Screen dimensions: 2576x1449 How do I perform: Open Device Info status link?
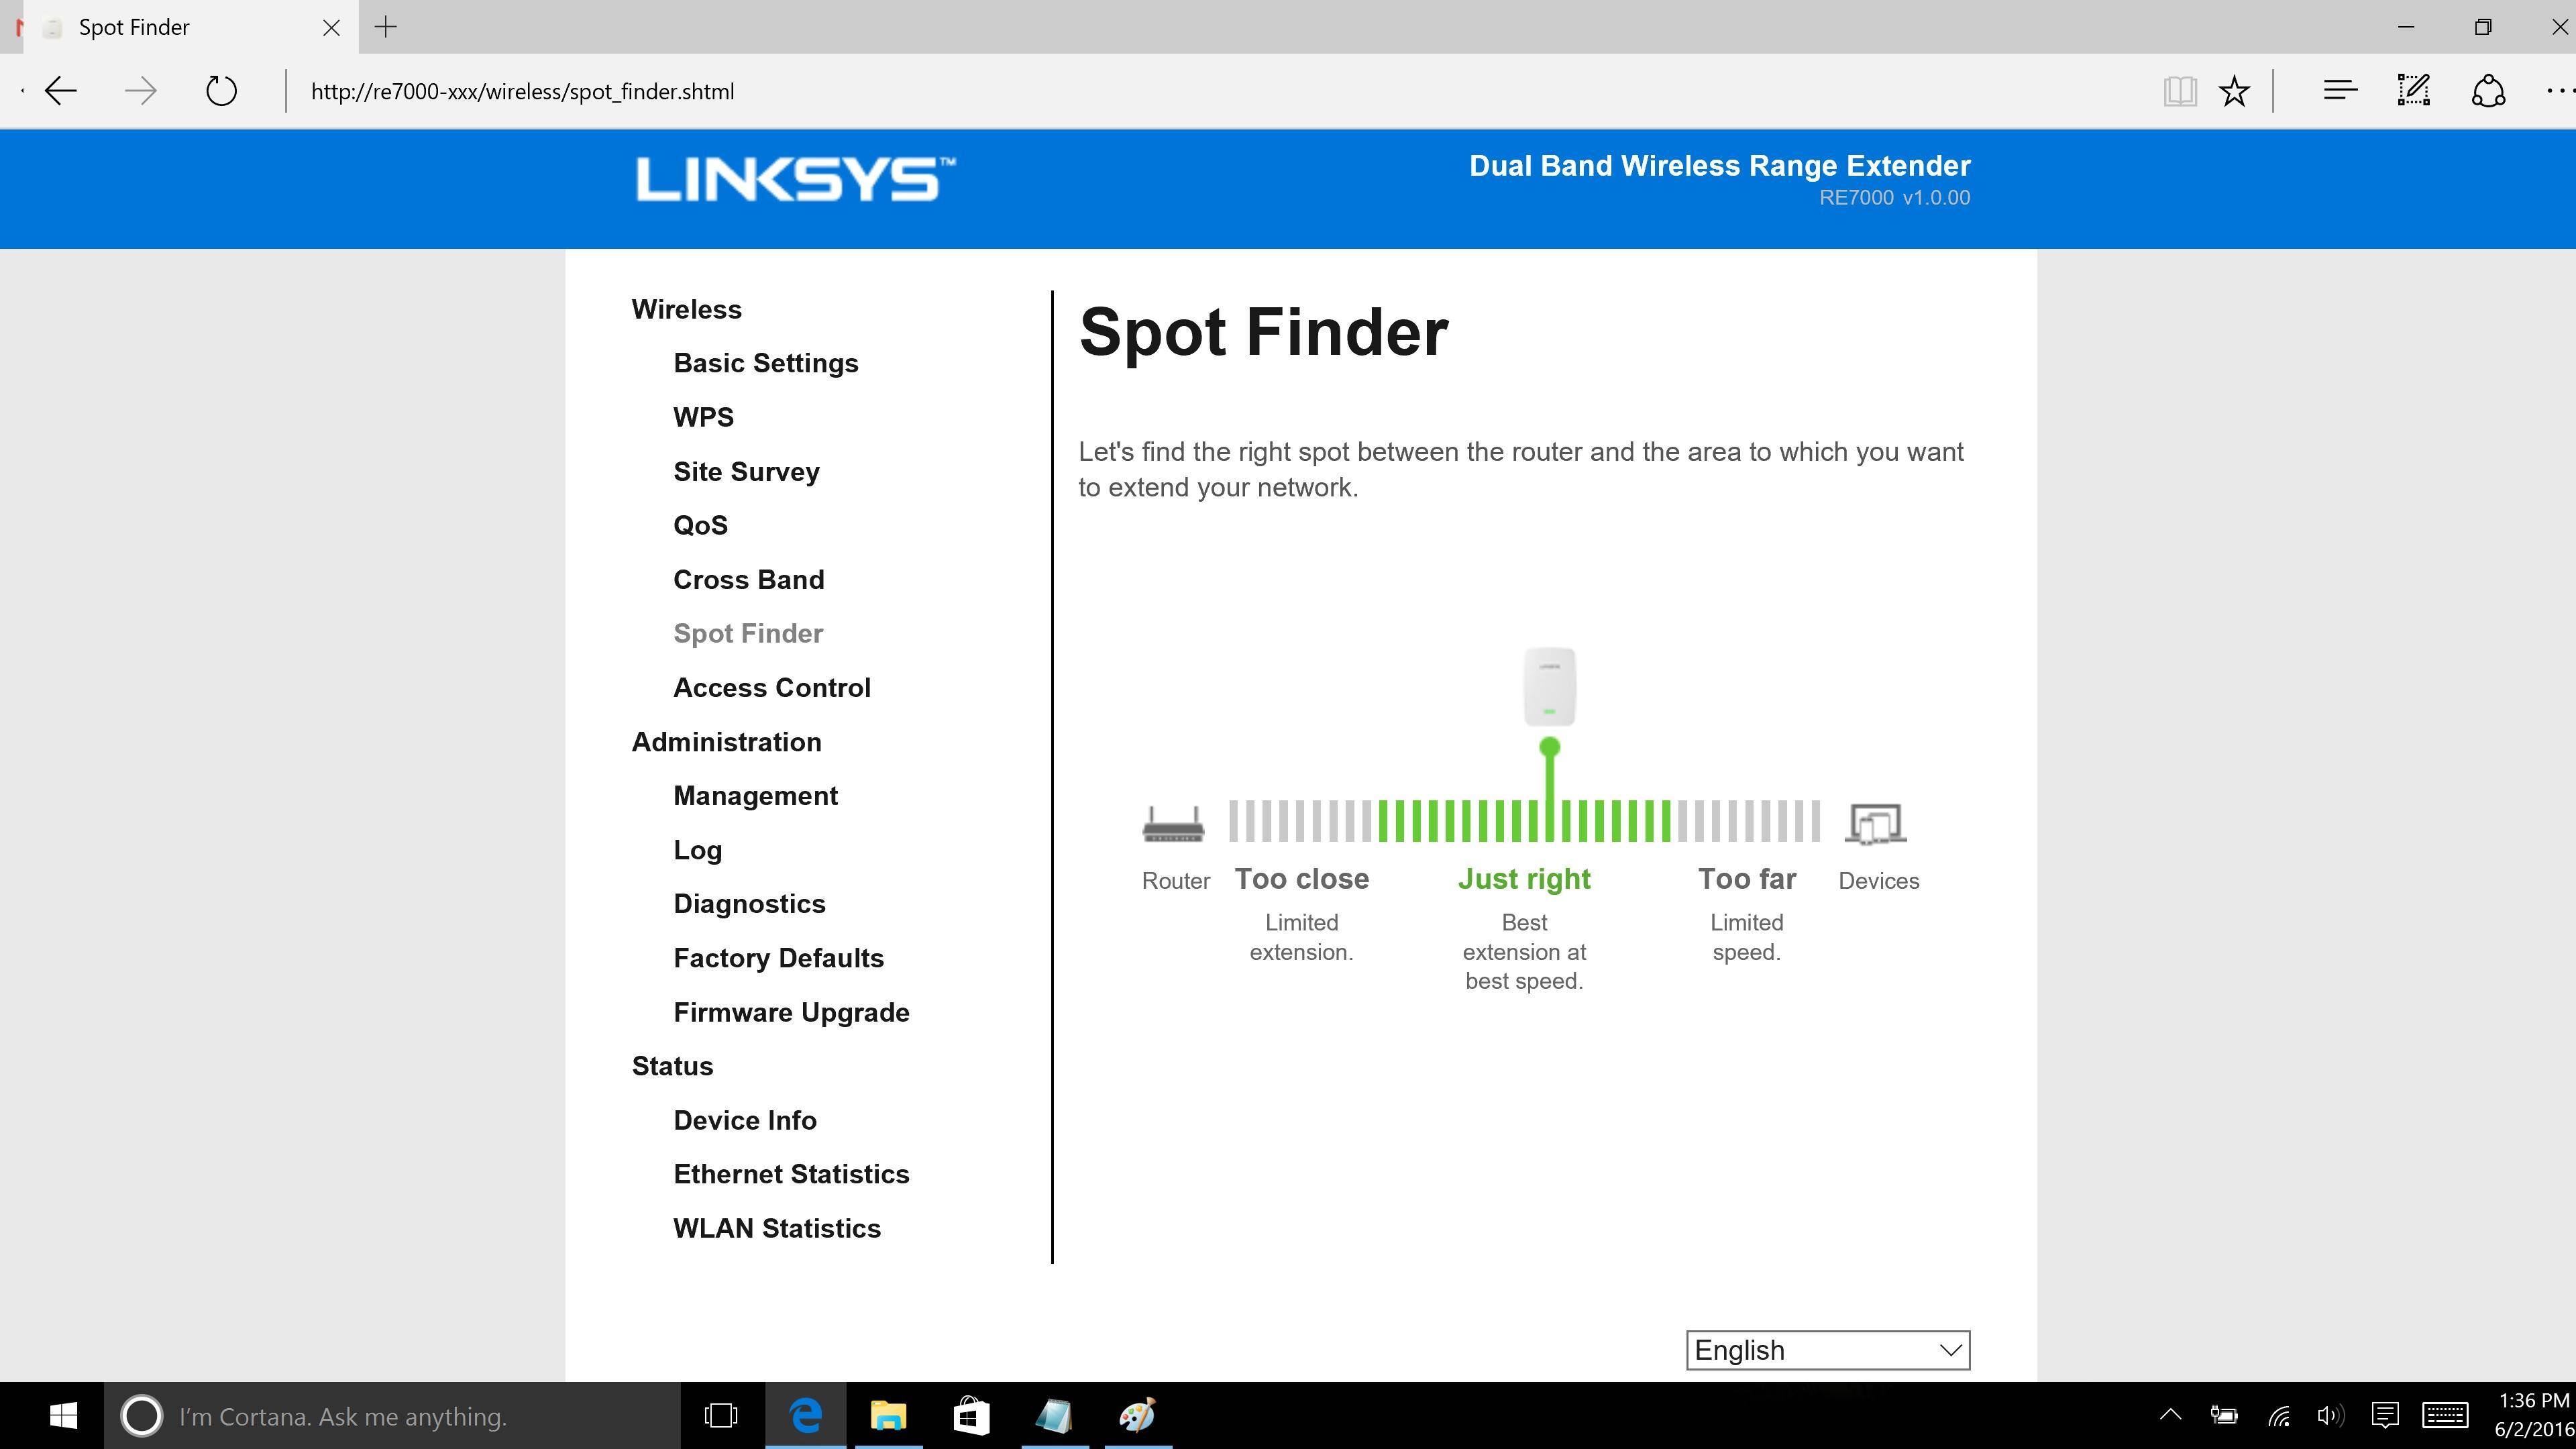pos(744,1120)
